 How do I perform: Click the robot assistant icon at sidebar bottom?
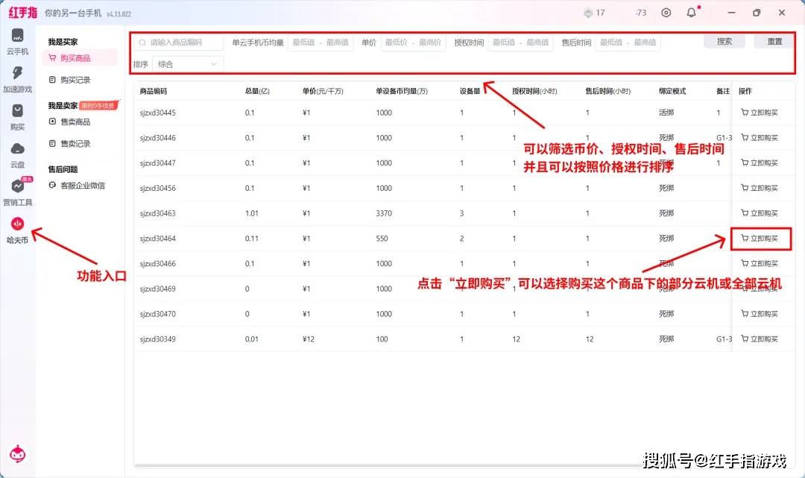17,454
